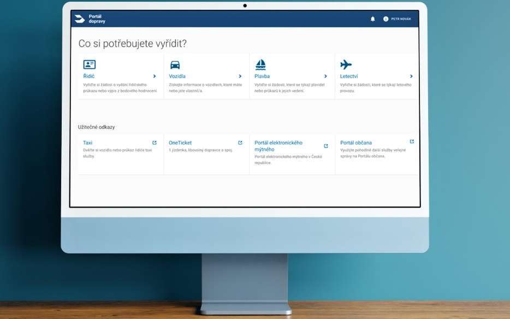Viewport: 510px width, 319px height.
Task: Open the OneTicket link
Action: 180,143
